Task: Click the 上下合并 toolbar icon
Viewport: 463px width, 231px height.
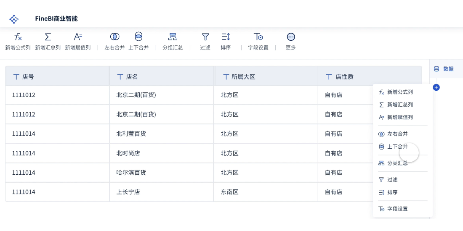Action: tap(138, 37)
